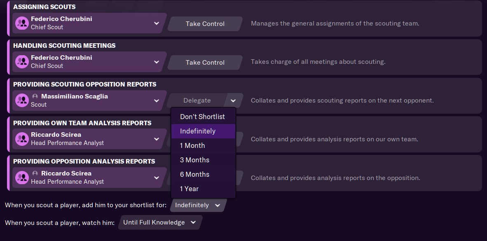Click the staff icon beside Chief Scout in Handling Scouting Meetings
Viewport: 487px width, 241px height.
click(22, 61)
